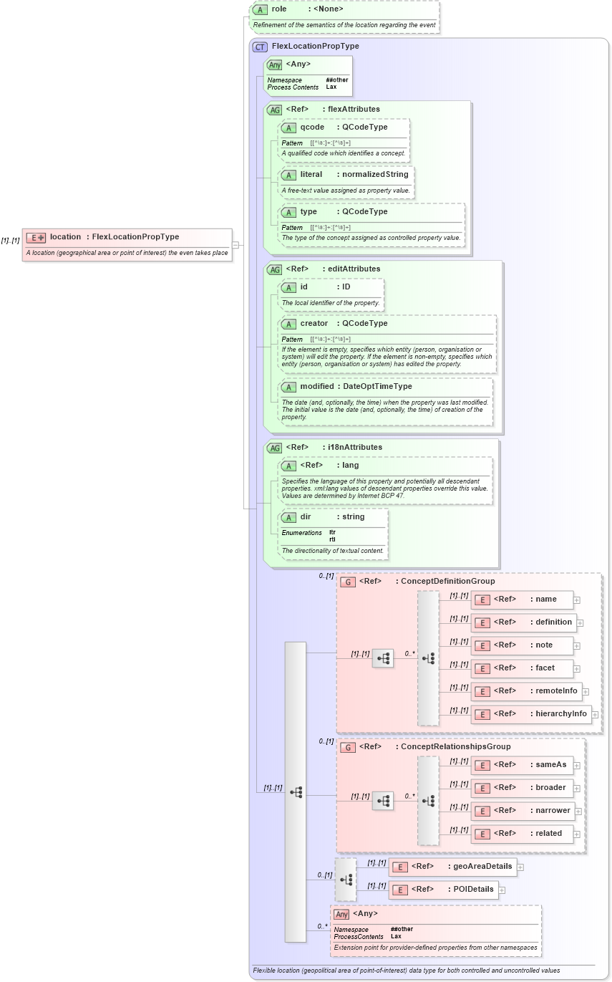Select the definition element box
Image resolution: width=612 pixels, height=982 pixels.
[523, 622]
